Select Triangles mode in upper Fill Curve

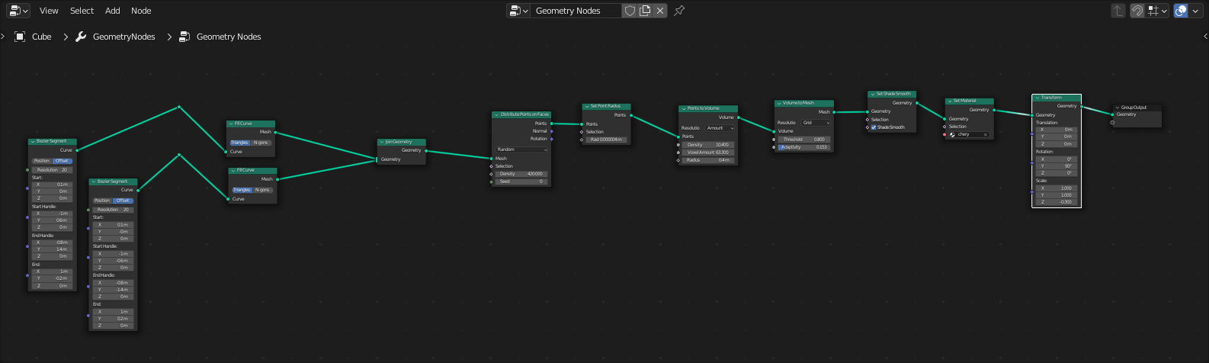pyautogui.click(x=240, y=143)
